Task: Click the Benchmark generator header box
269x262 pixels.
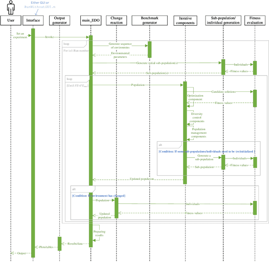Action: pyautogui.click(x=149, y=20)
